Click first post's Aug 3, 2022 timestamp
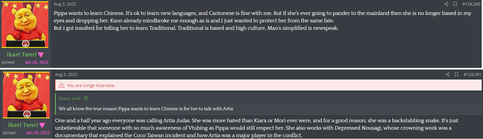 point(65,4)
